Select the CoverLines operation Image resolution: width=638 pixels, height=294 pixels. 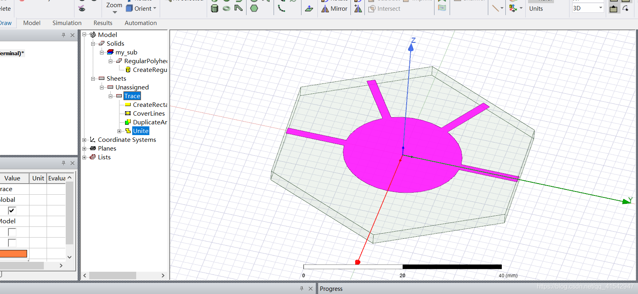149,113
